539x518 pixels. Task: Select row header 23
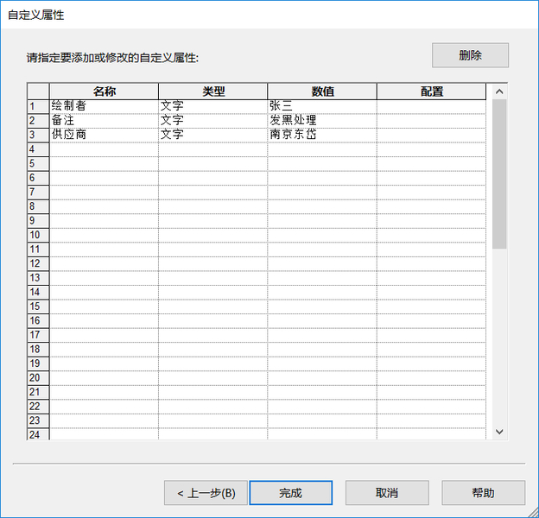(x=38, y=420)
